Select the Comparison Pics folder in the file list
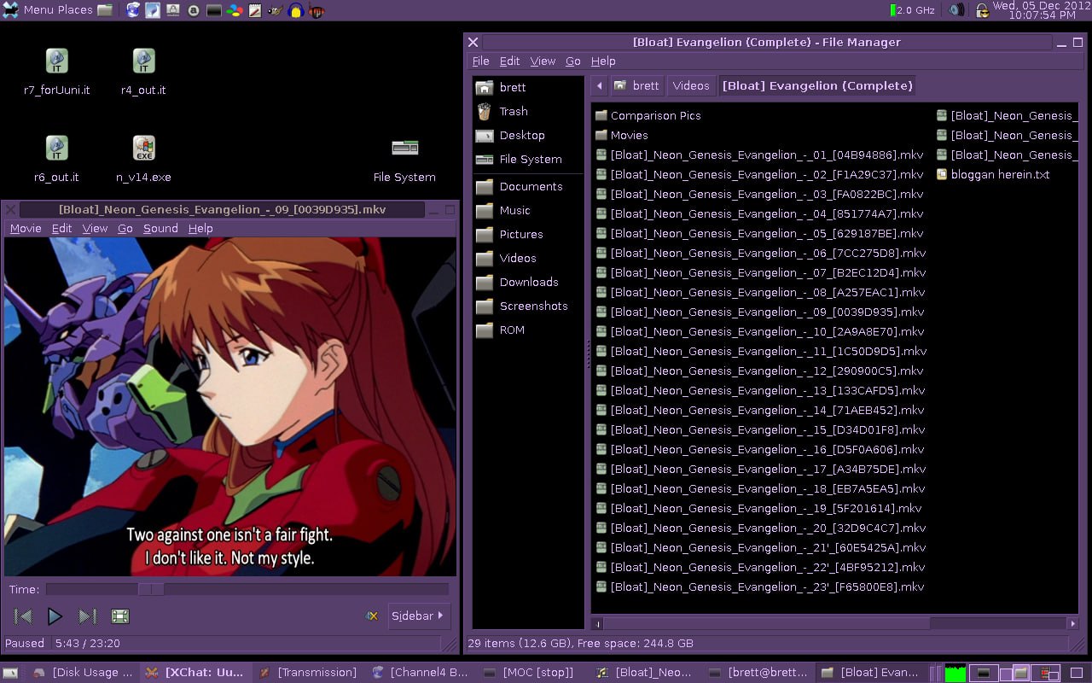This screenshot has width=1092, height=683. point(654,115)
